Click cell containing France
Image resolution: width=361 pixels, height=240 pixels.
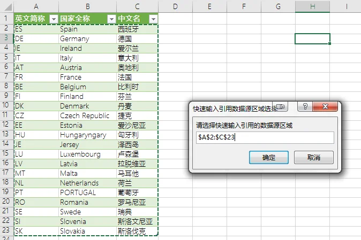point(87,77)
